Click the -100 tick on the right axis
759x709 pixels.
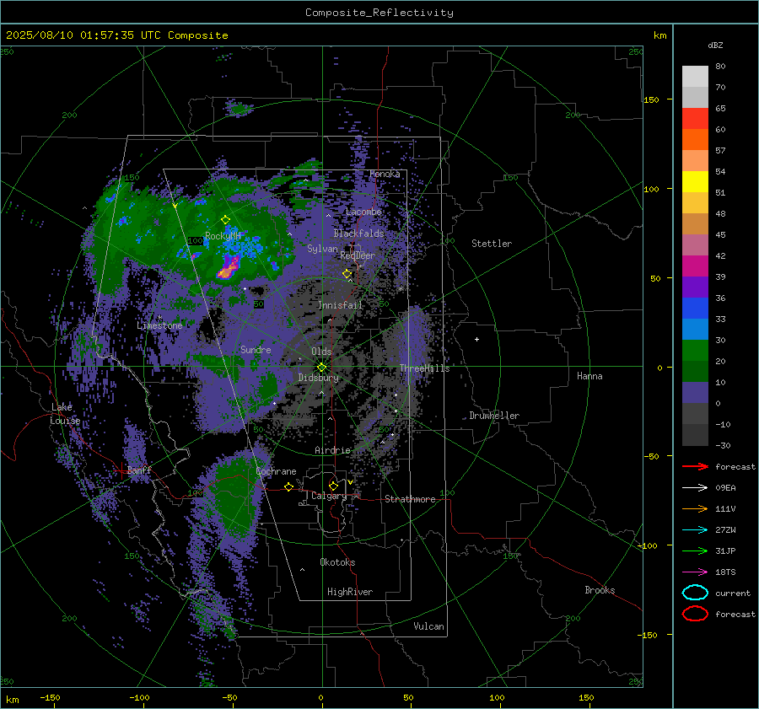647,545
